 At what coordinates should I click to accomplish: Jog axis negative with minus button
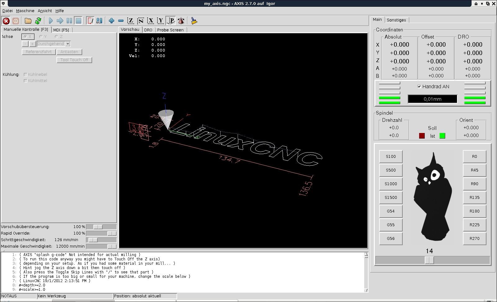pyautogui.click(x=25, y=44)
